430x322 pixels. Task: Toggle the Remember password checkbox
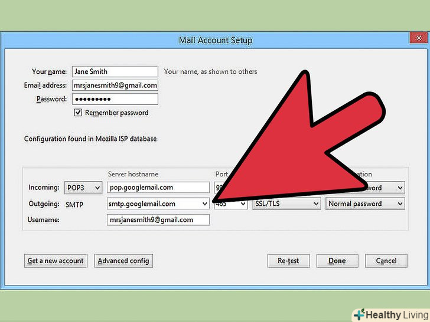pyautogui.click(x=78, y=113)
